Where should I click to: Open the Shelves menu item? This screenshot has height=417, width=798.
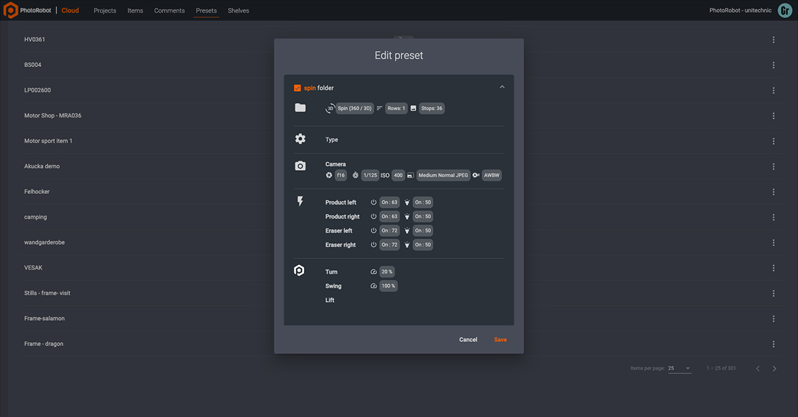click(x=238, y=10)
